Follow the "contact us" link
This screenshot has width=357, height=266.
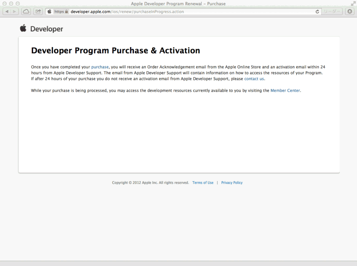coord(254,79)
